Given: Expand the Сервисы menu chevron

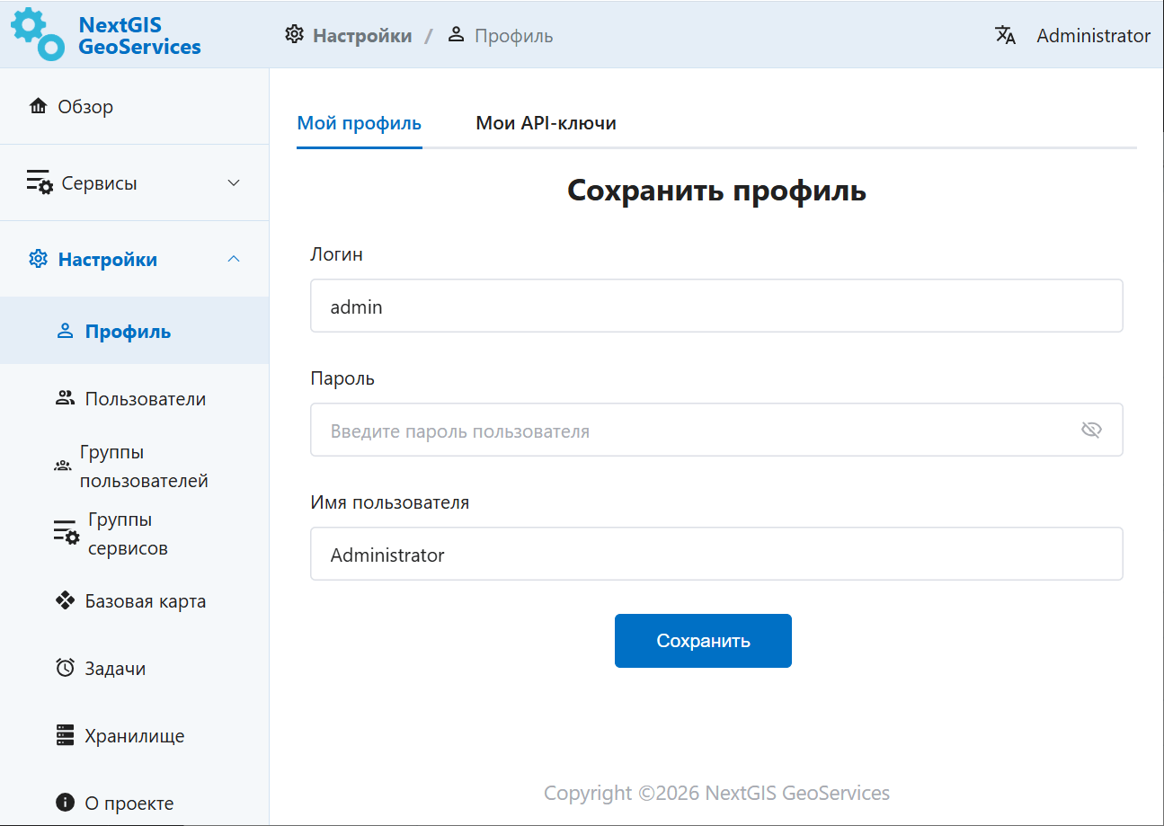Looking at the screenshot, I should click(234, 183).
